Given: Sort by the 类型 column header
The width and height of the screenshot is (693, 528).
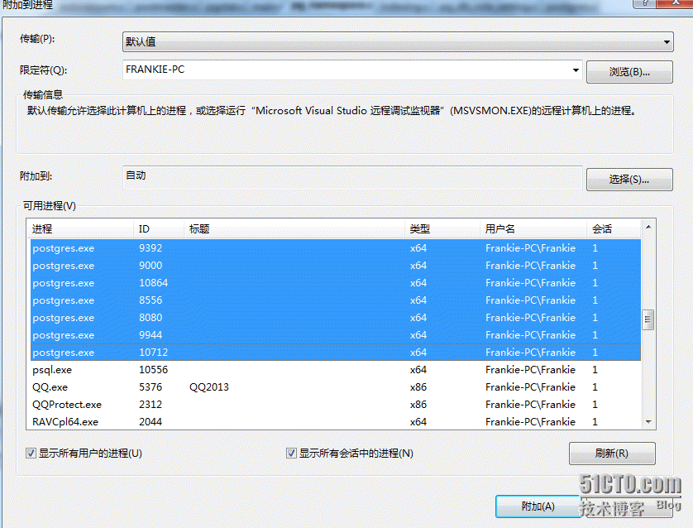Looking at the screenshot, I should (442, 228).
